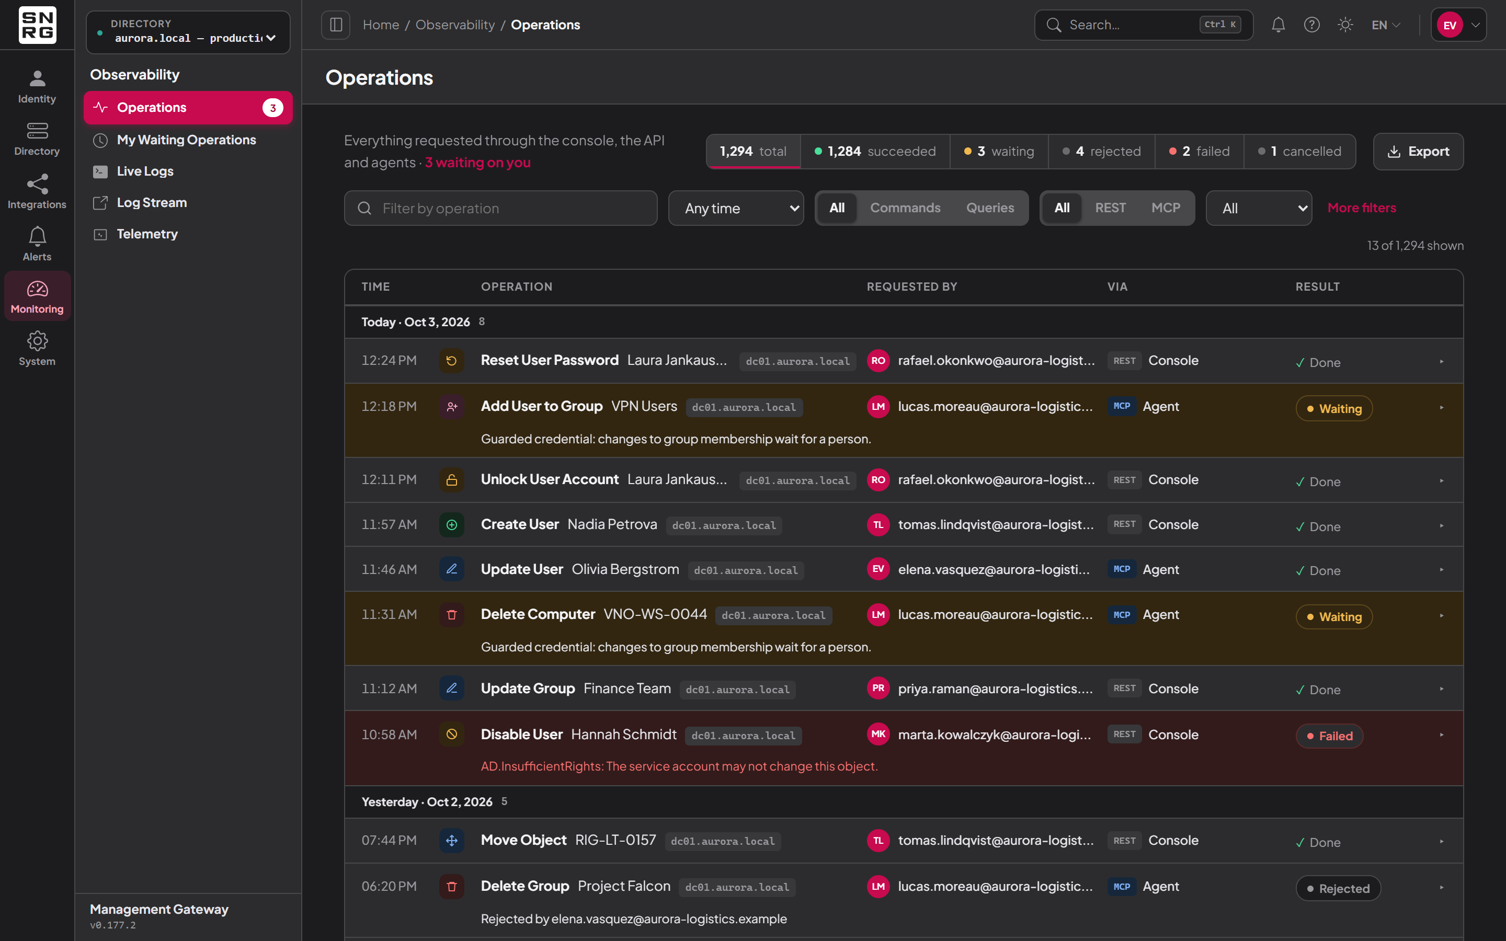The image size is (1506, 941).
Task: Select the Queries type filter
Action: point(989,208)
